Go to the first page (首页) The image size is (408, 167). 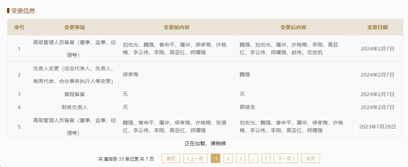tap(171, 158)
